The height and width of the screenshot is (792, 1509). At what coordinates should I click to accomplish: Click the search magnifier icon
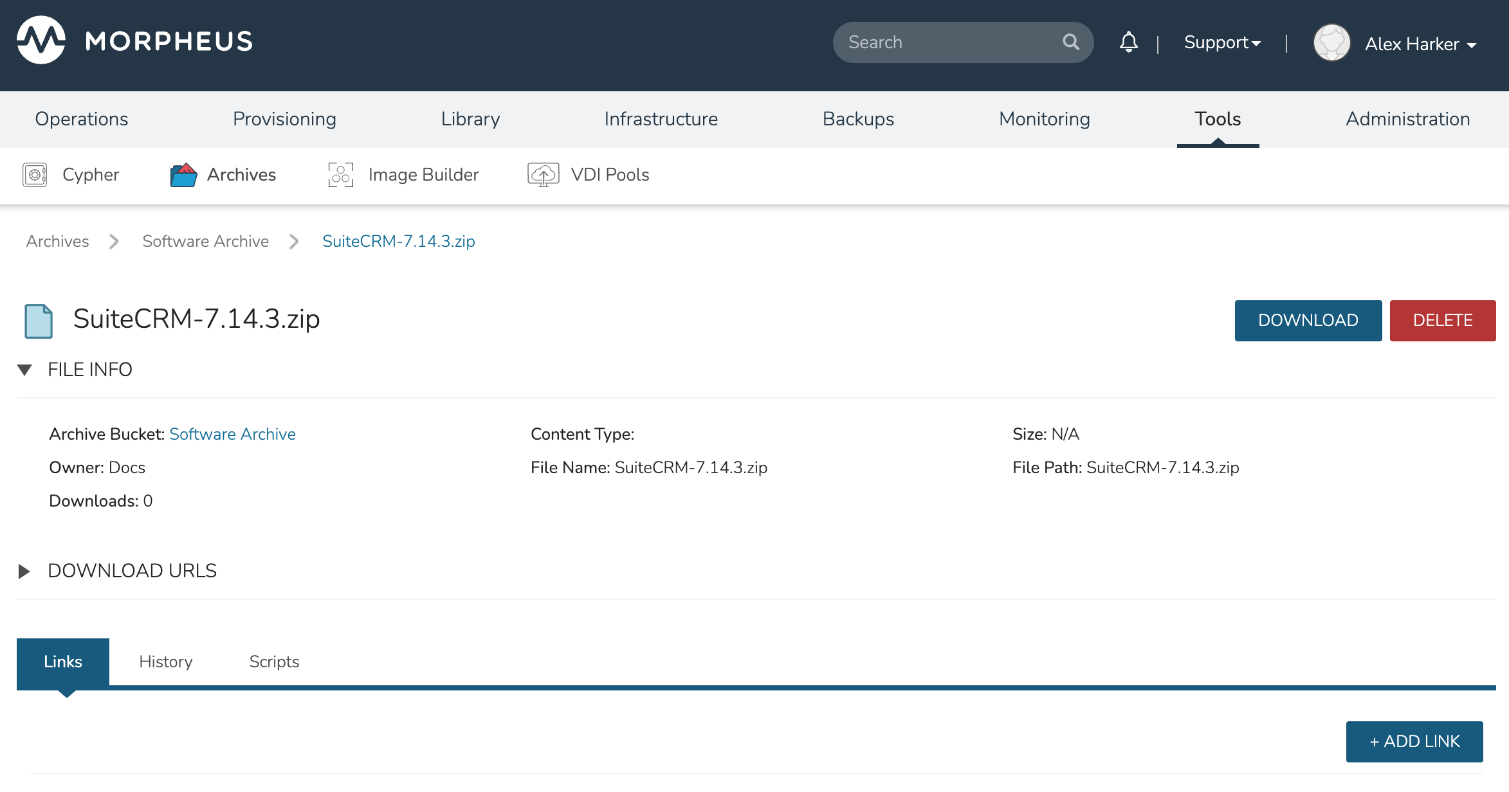1070,42
